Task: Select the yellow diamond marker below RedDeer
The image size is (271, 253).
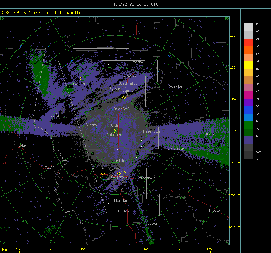Action: click(x=124, y=98)
